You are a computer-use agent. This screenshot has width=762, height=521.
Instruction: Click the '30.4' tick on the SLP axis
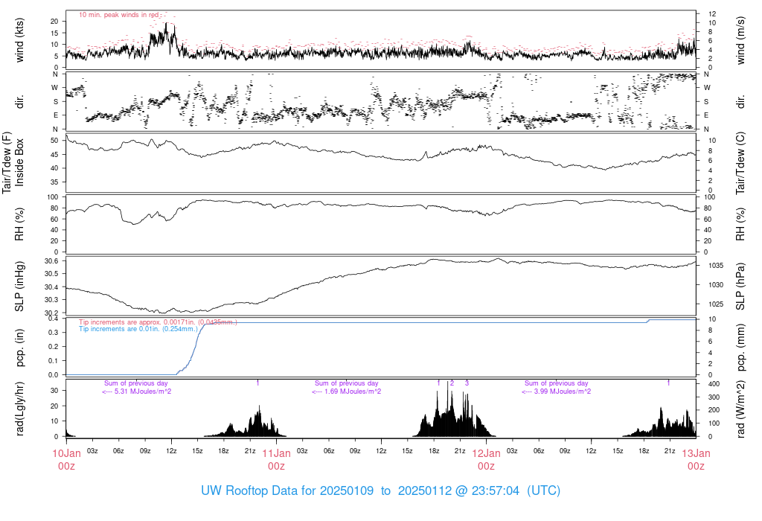(x=51, y=287)
